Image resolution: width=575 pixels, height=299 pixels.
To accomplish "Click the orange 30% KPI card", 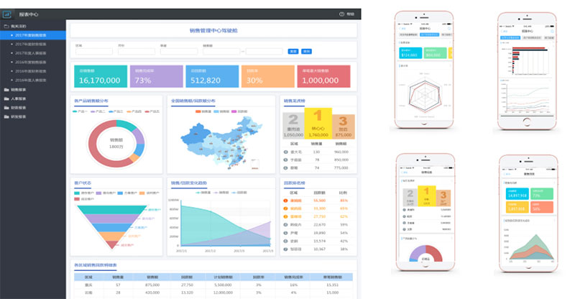I will point(267,76).
